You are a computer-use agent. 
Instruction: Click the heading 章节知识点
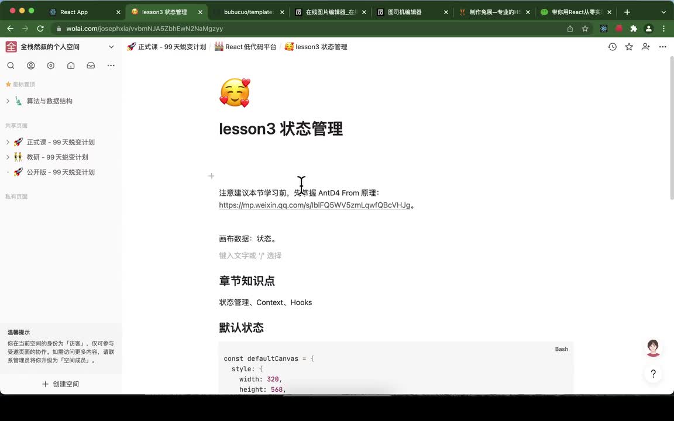tap(247, 281)
